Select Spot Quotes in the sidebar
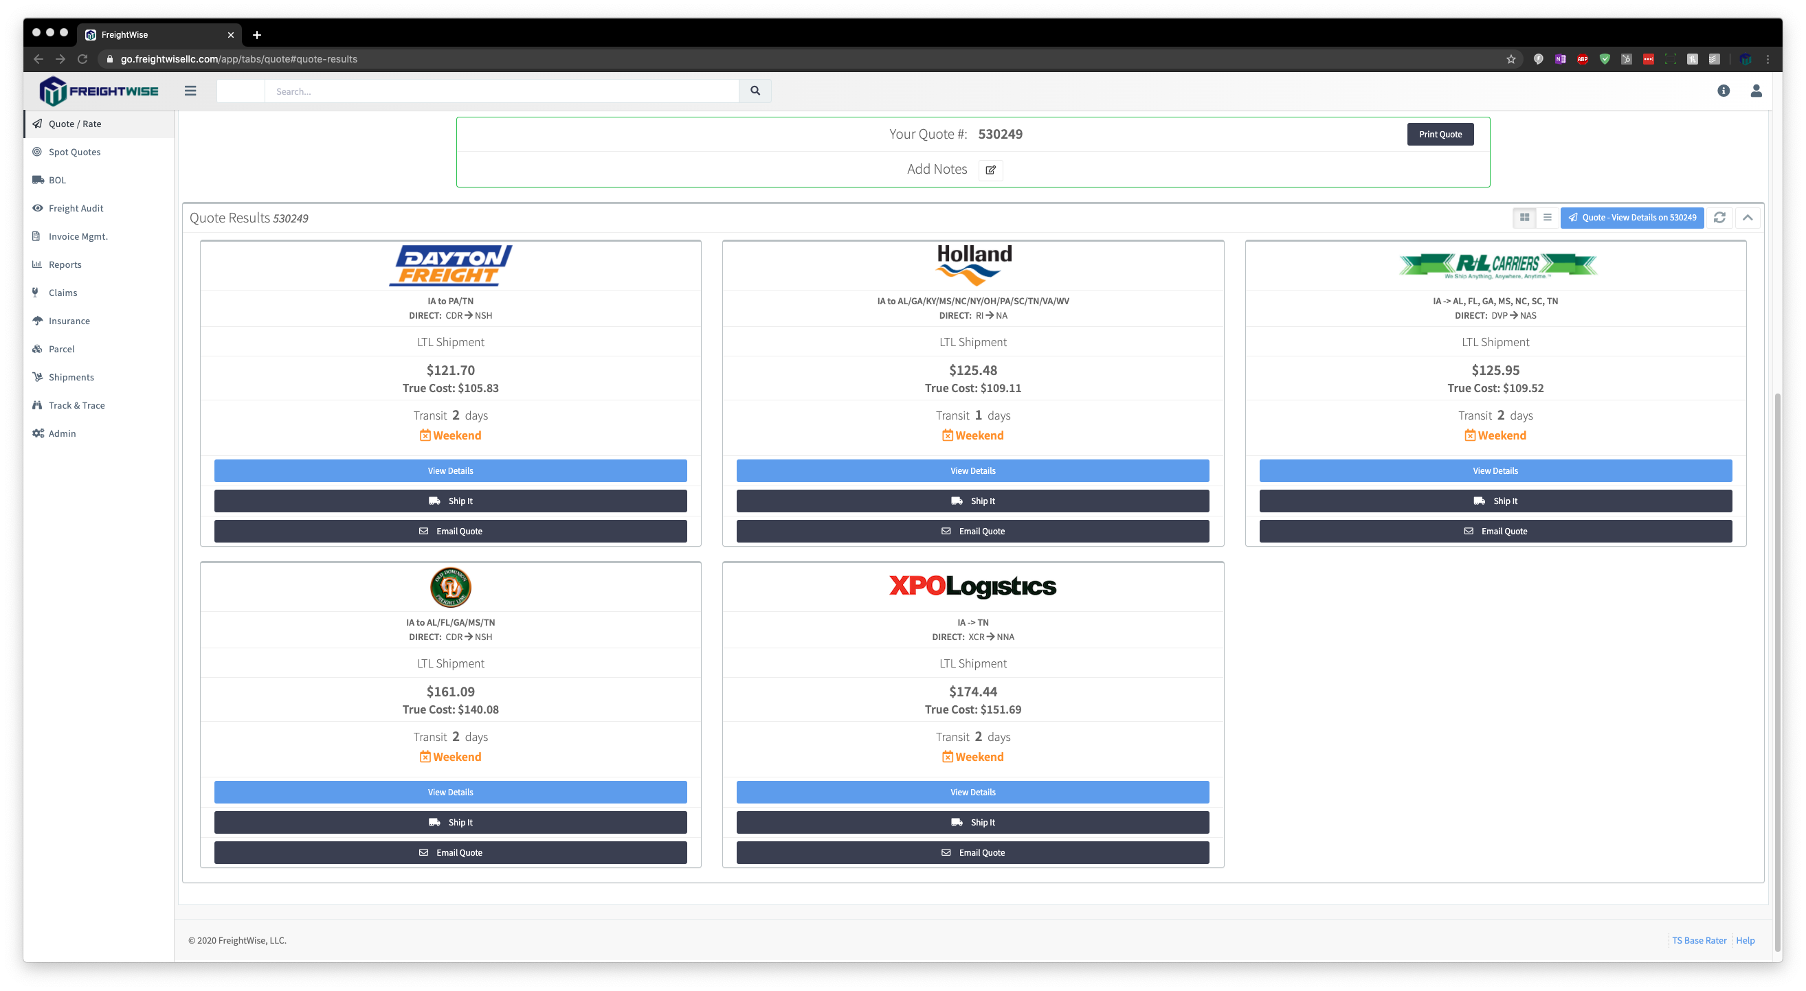This screenshot has height=991, width=1806. 74,151
